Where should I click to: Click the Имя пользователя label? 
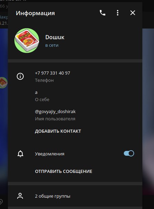tap(55, 119)
